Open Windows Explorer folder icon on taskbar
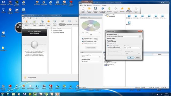171x96 pixels. pyautogui.click(x=13, y=94)
